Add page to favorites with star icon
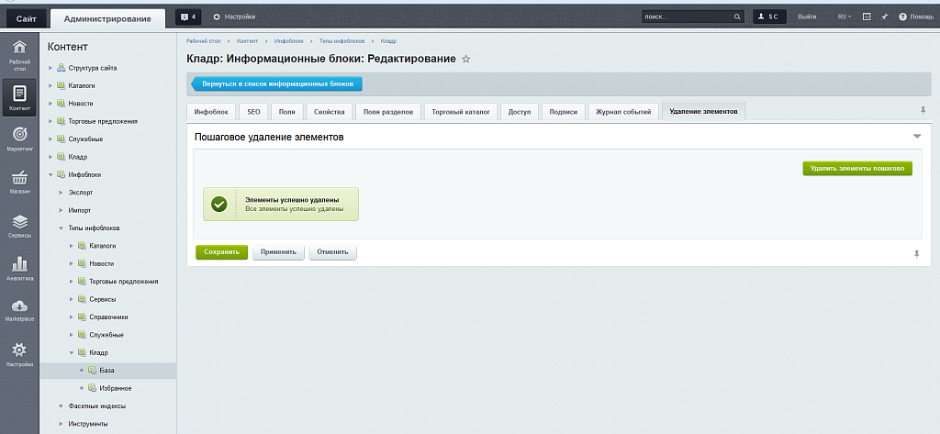This screenshot has height=434, width=940. point(466,59)
